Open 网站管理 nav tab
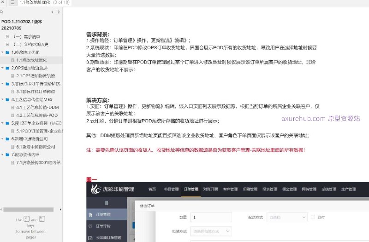The height and width of the screenshot is (242, 369). (309, 189)
